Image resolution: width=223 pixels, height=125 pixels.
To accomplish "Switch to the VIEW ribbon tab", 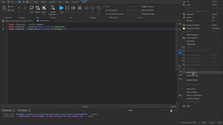I will tap(67, 2).
